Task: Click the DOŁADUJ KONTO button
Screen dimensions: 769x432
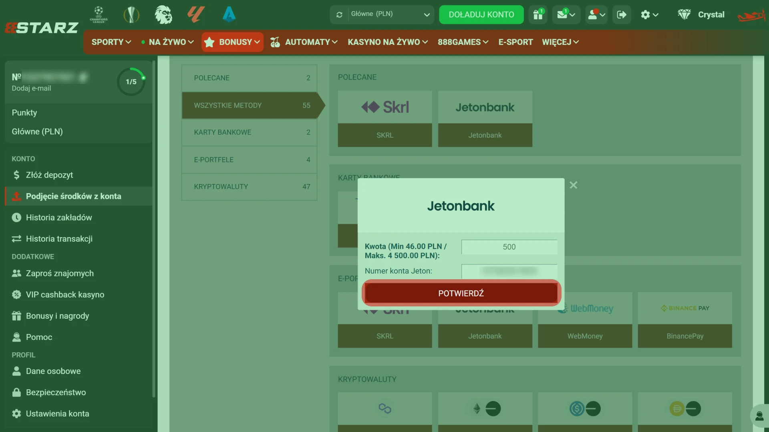Action: (x=481, y=15)
